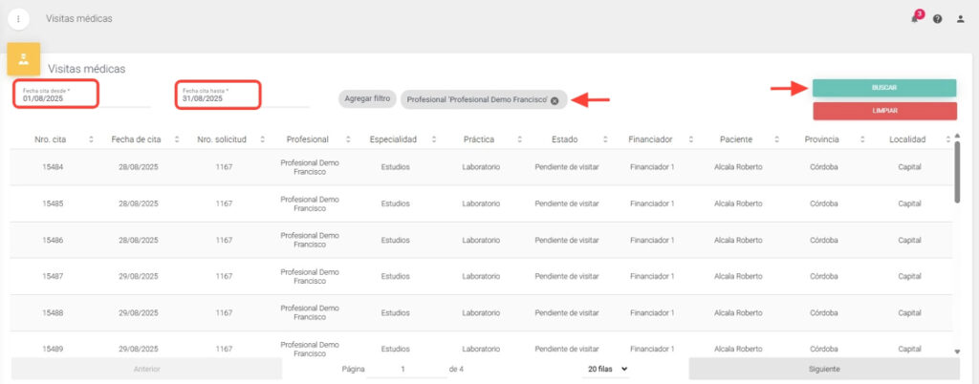
Task: Sort by Fecha de cita column
Action: 135,139
